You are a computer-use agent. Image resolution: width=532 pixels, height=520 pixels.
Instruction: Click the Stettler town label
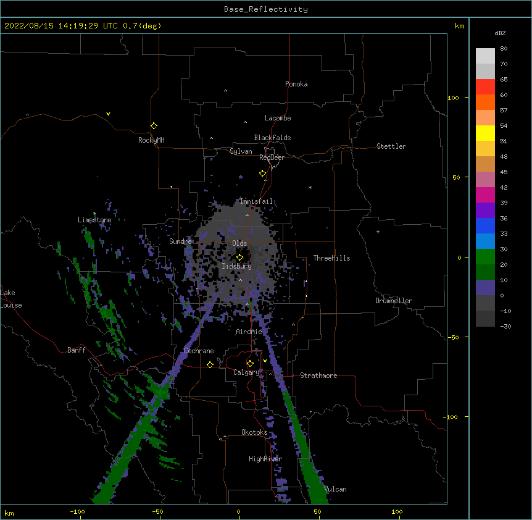click(x=391, y=146)
